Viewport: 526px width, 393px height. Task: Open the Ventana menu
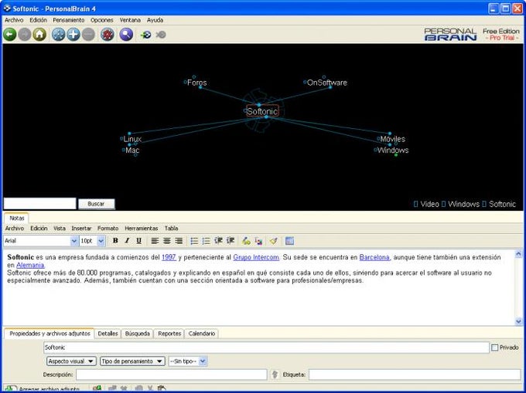130,20
